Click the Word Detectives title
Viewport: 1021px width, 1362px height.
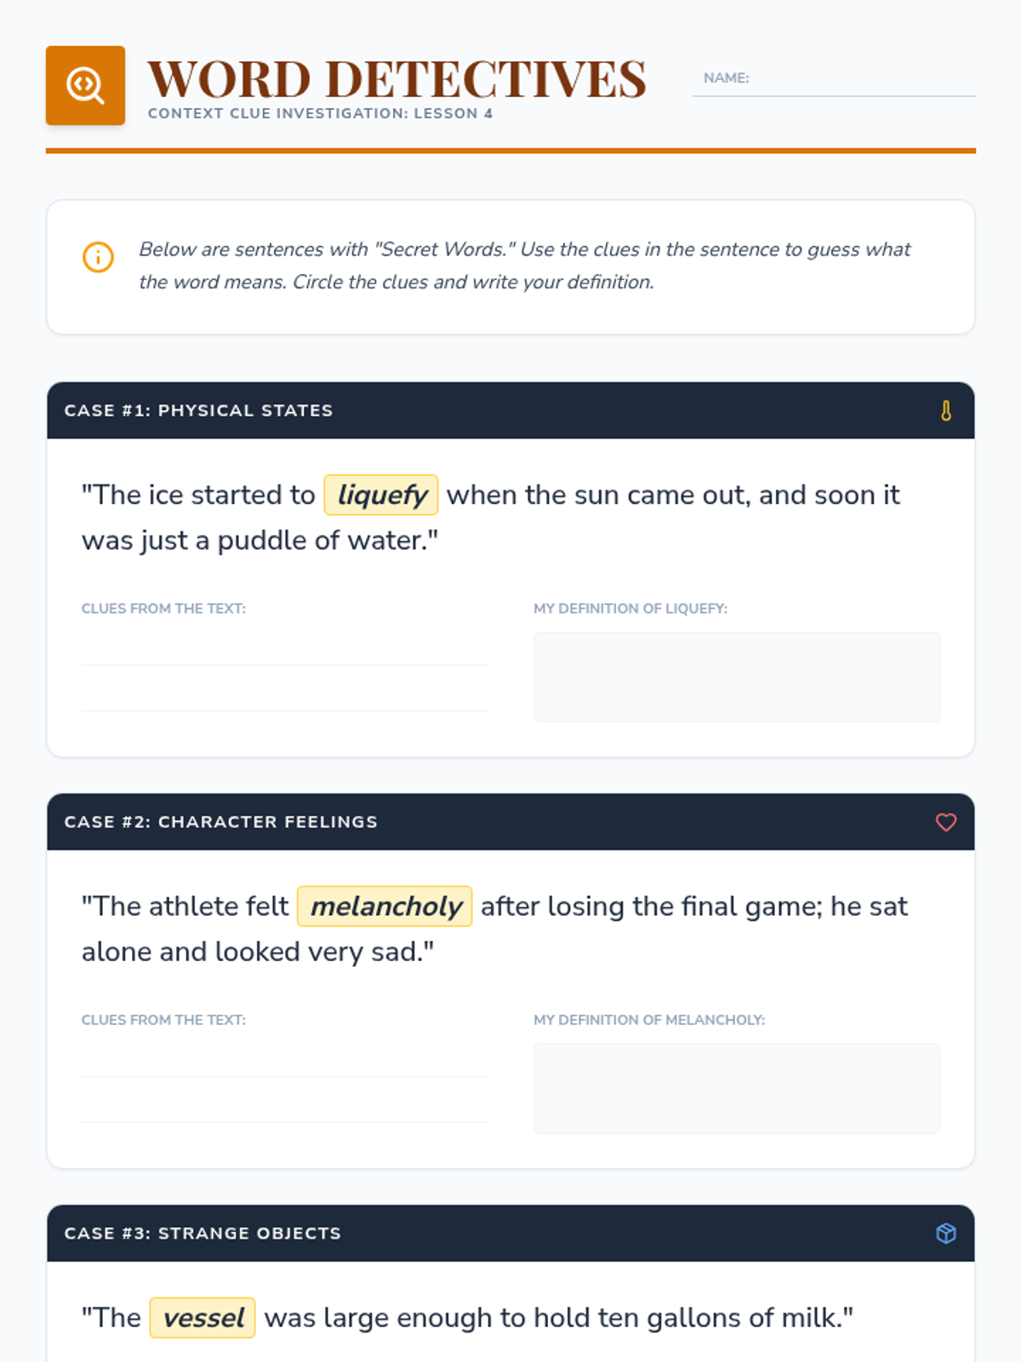[x=396, y=78]
